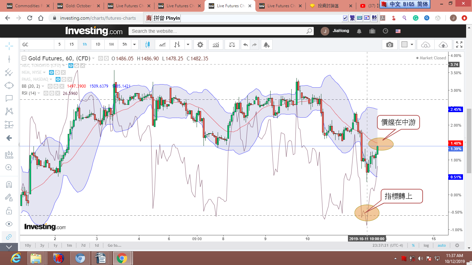
Task: Add an alert with bell icon
Action: (x=266, y=45)
